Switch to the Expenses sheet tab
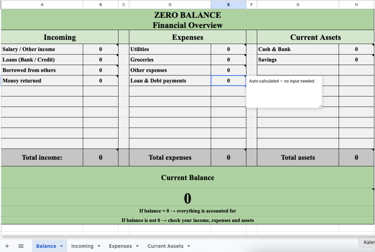The width and height of the screenshot is (375, 252). pyautogui.click(x=120, y=246)
